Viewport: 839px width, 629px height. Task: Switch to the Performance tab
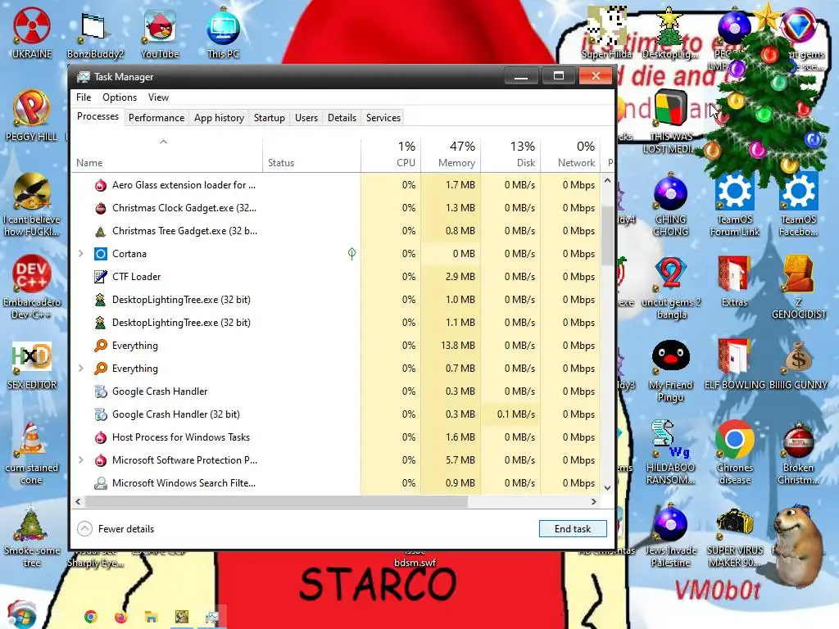click(x=156, y=118)
